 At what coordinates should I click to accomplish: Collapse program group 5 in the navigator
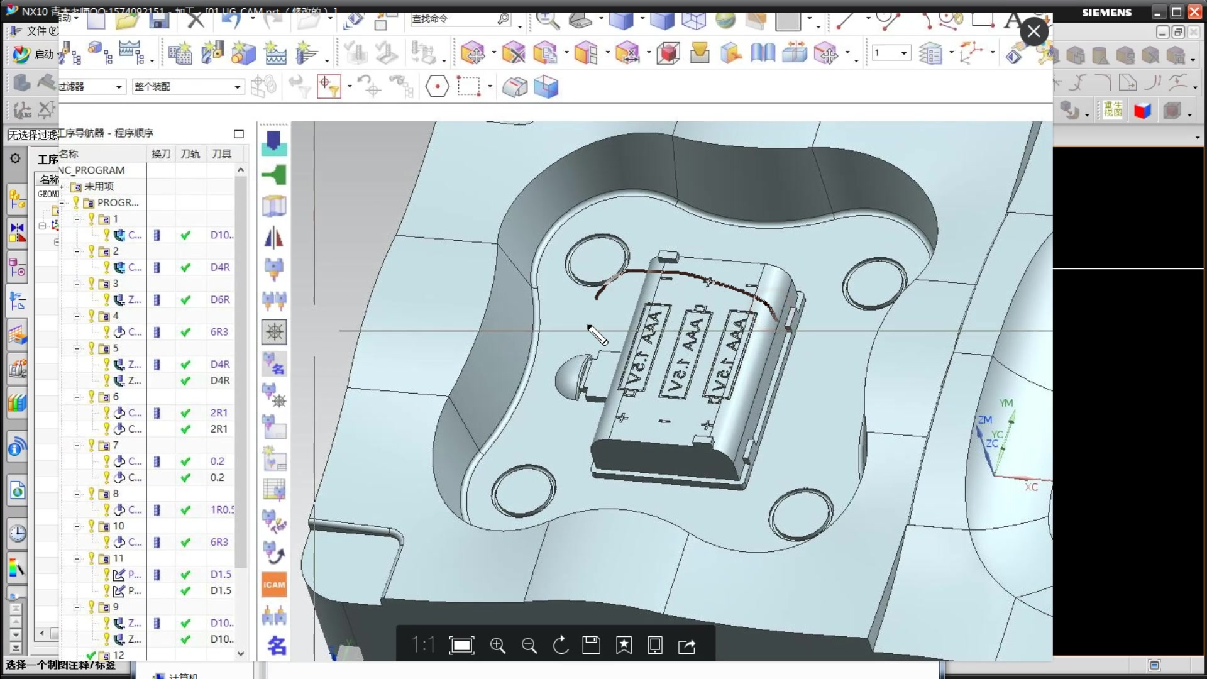(x=77, y=348)
